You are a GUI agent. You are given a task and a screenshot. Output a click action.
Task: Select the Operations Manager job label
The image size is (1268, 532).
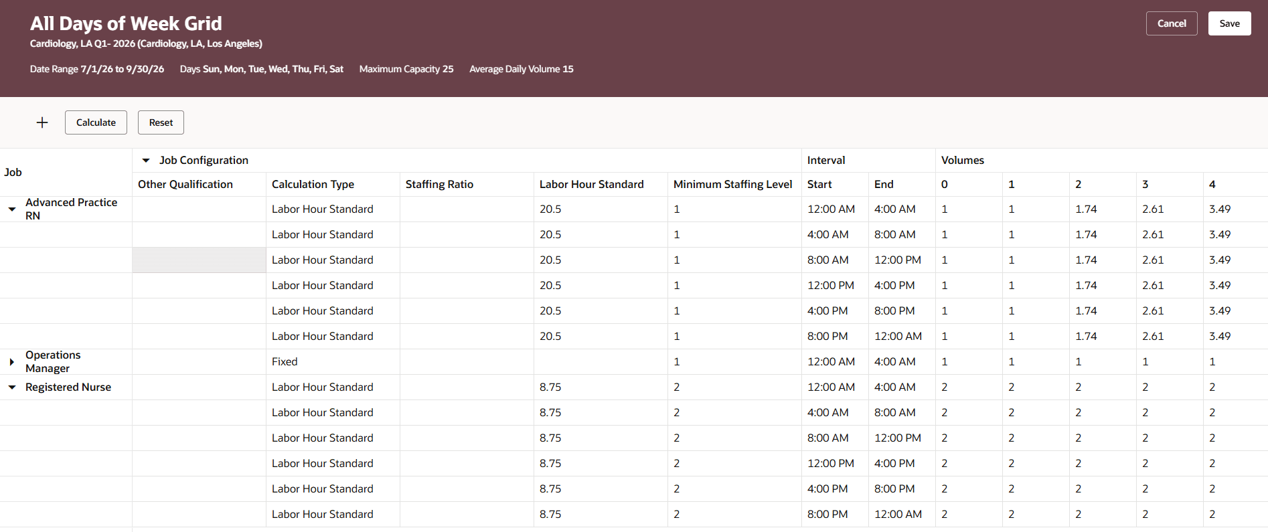click(53, 361)
